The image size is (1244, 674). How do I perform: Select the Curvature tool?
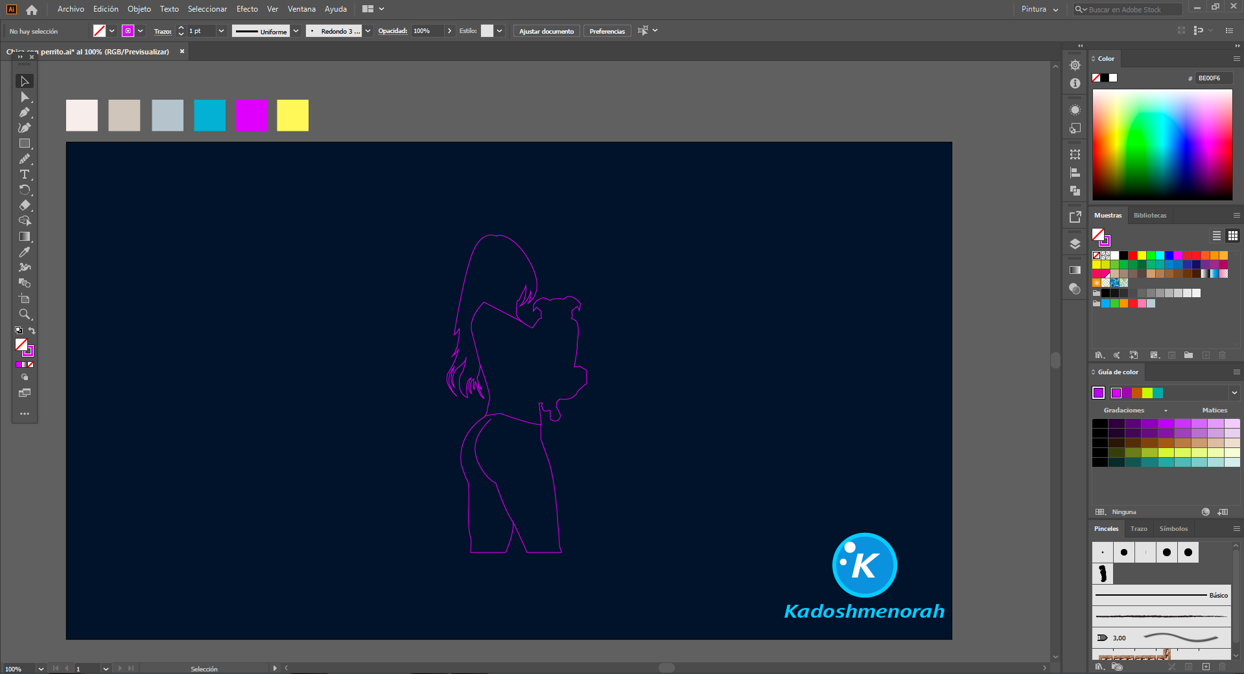click(25, 128)
